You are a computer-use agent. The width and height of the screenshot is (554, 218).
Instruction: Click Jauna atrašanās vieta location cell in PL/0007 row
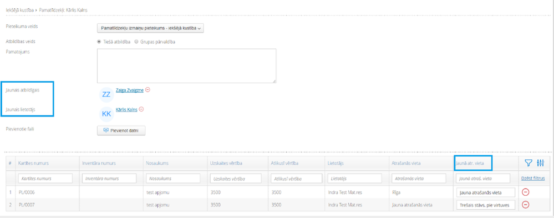413,205
